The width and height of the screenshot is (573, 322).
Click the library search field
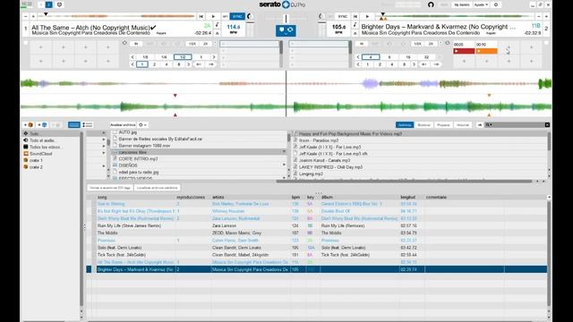point(515,125)
